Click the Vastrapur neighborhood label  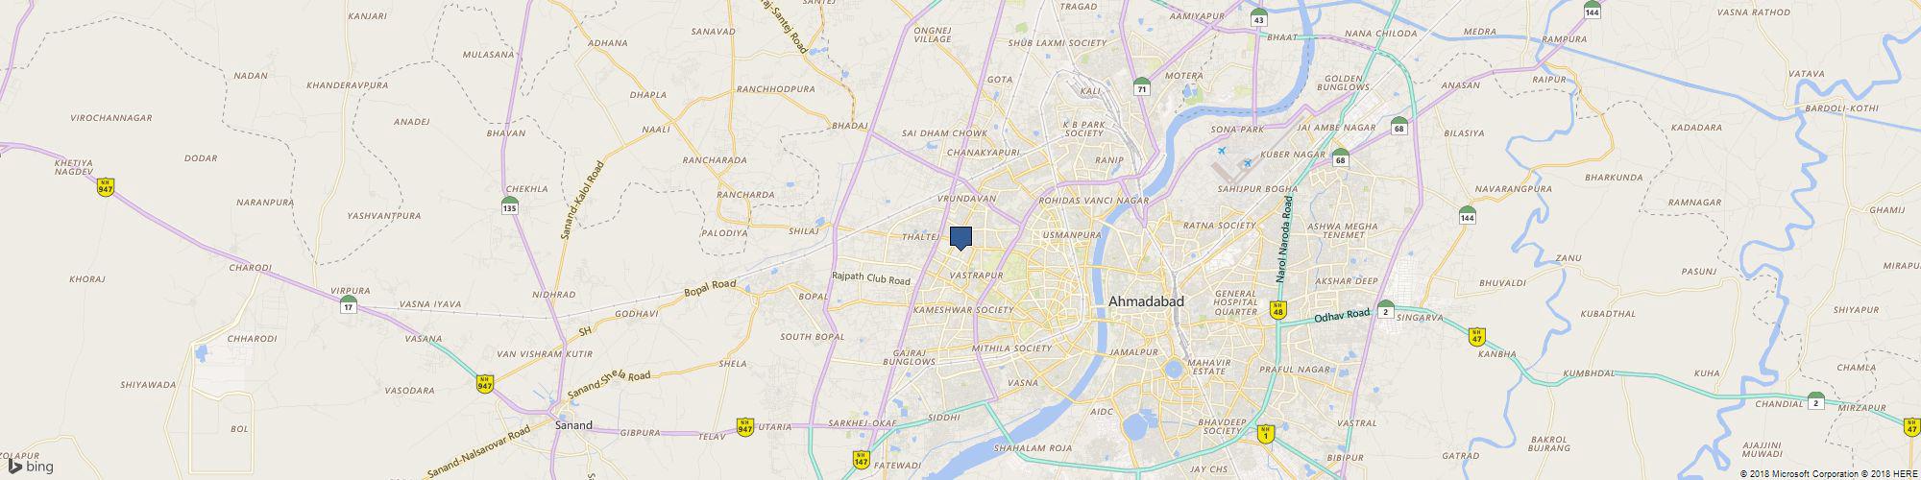click(x=976, y=275)
